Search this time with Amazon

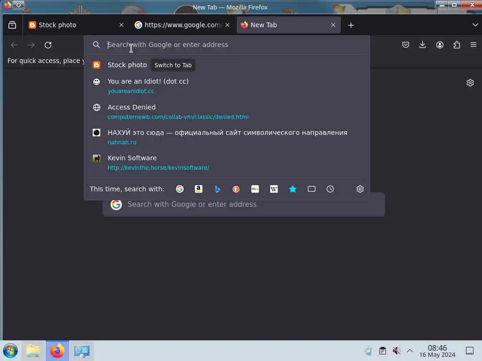tap(199, 189)
